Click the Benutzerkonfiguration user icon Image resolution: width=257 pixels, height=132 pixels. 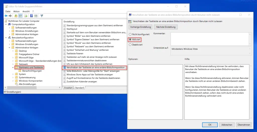pos(10,38)
